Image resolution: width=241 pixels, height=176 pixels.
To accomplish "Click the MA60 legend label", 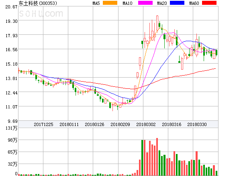I will click(x=194, y=3).
